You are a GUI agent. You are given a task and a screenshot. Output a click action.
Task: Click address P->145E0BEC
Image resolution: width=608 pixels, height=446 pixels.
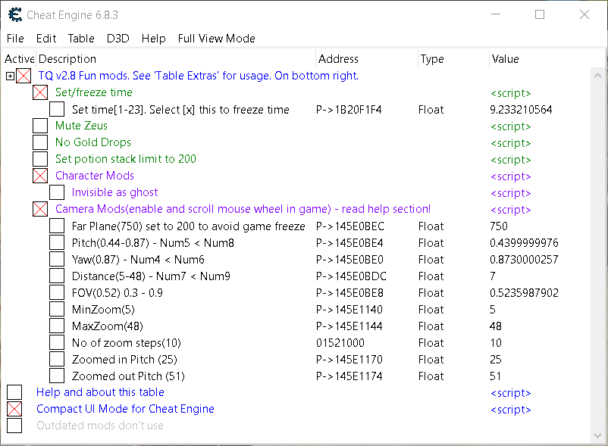click(349, 226)
